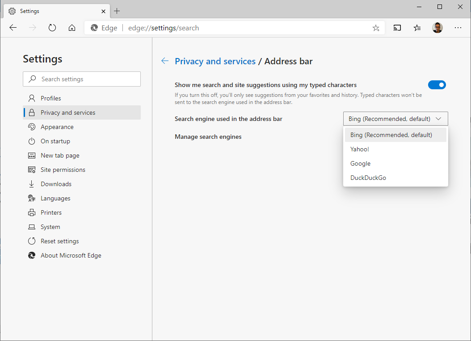Maximize the Edge window
Screen dimensions: 471x341
(440, 7)
